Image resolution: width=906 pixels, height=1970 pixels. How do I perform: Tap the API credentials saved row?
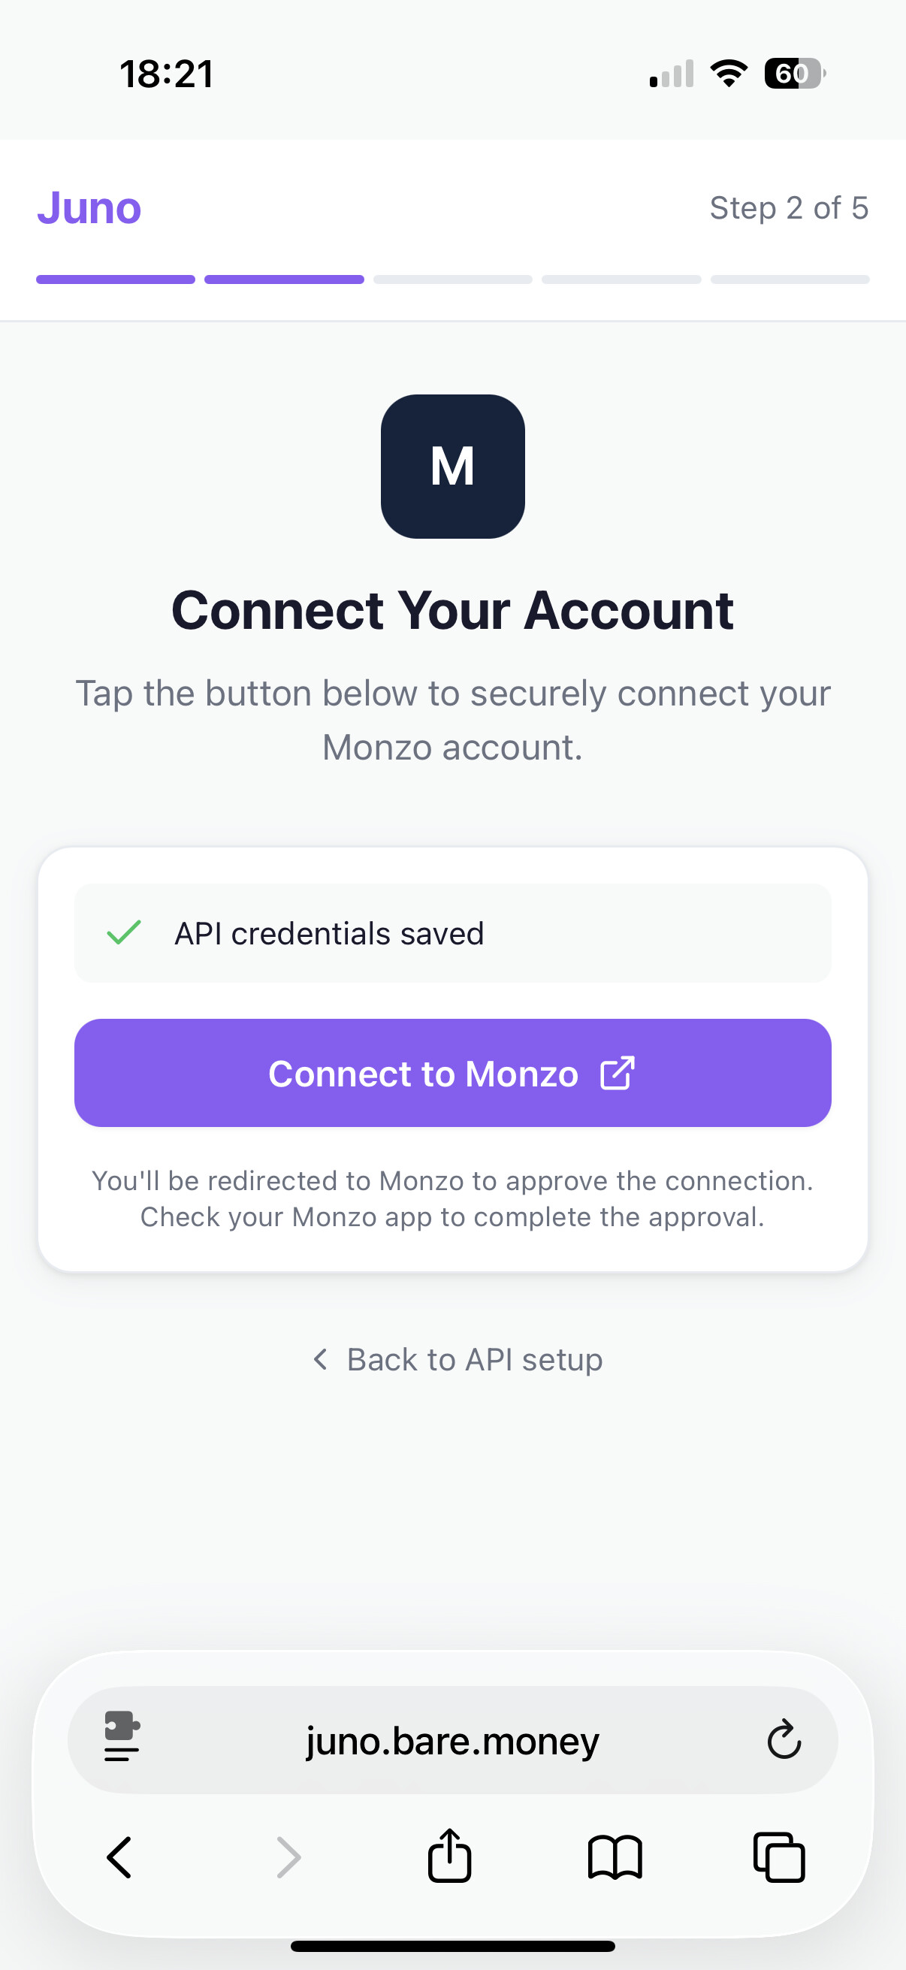452,932
